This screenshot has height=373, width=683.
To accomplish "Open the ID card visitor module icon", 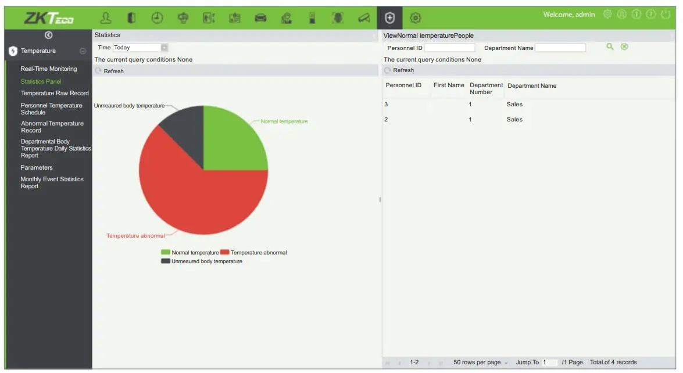I will (235, 18).
